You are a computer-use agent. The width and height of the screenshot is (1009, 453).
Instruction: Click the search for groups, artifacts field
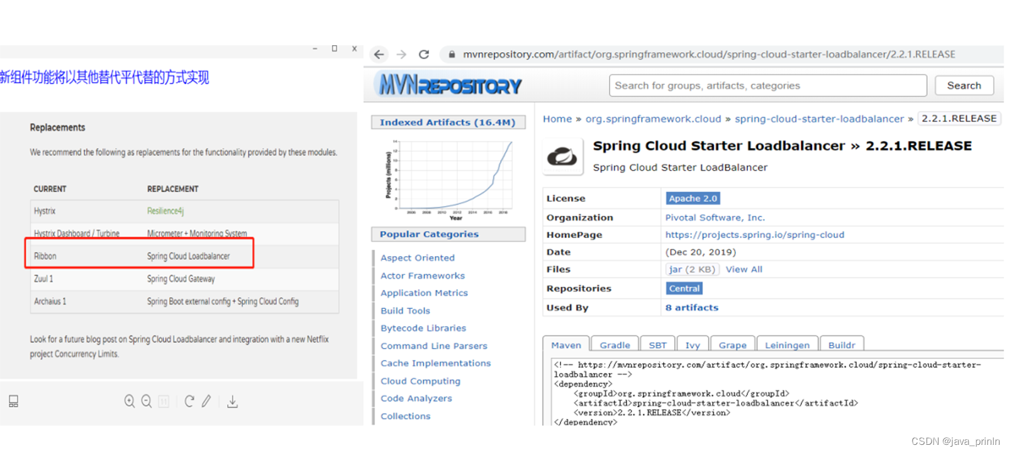click(767, 86)
